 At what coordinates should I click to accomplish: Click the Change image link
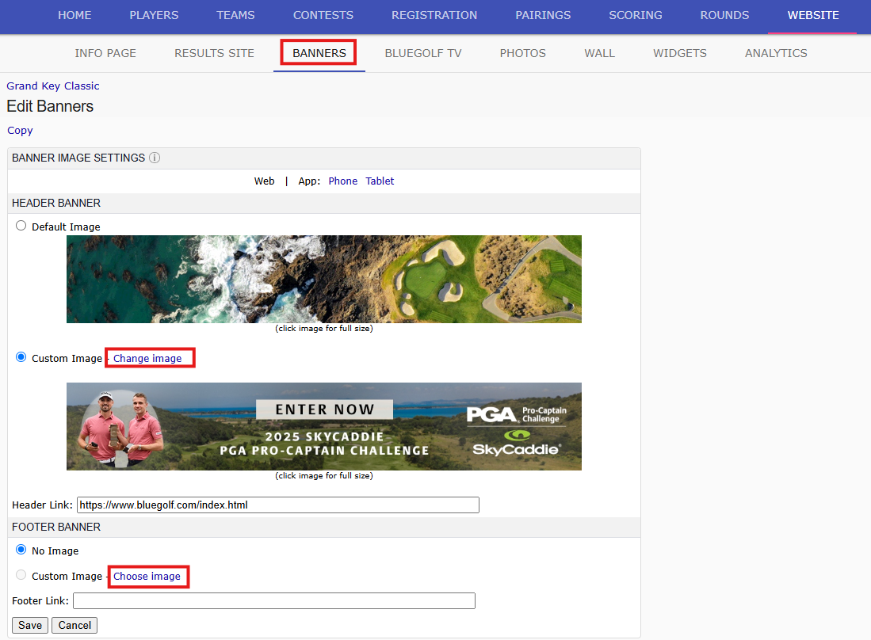(x=147, y=359)
